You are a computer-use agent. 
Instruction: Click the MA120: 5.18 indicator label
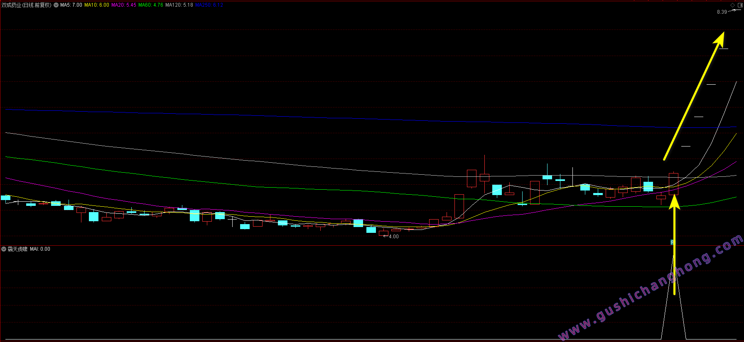pos(179,5)
